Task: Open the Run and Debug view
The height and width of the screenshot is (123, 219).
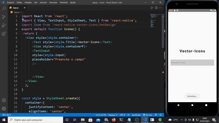Action: (x=4, y=25)
